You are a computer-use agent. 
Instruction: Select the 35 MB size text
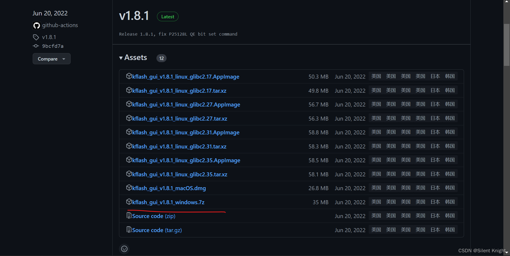click(x=321, y=202)
